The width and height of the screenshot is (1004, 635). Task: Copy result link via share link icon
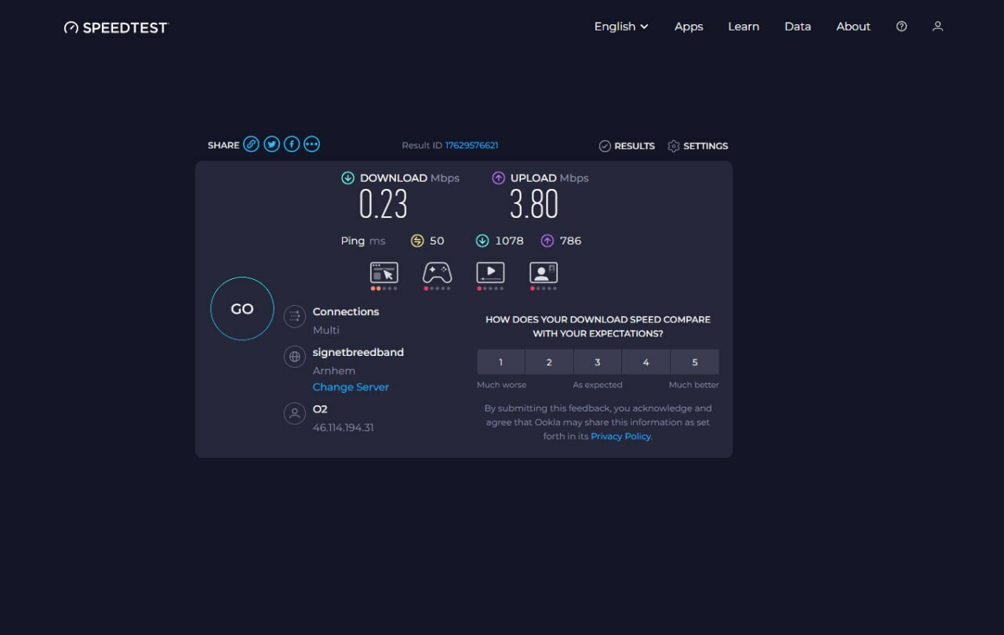pos(251,144)
